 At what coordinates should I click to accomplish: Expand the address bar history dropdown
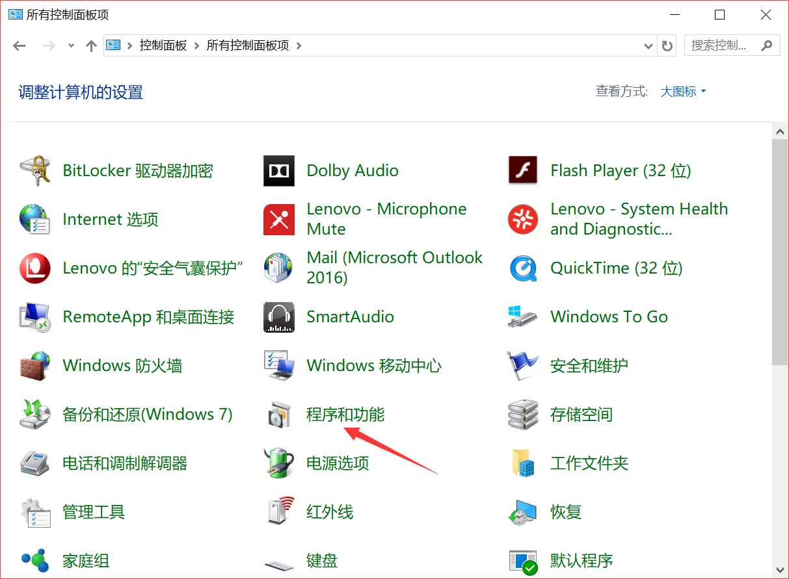point(648,46)
